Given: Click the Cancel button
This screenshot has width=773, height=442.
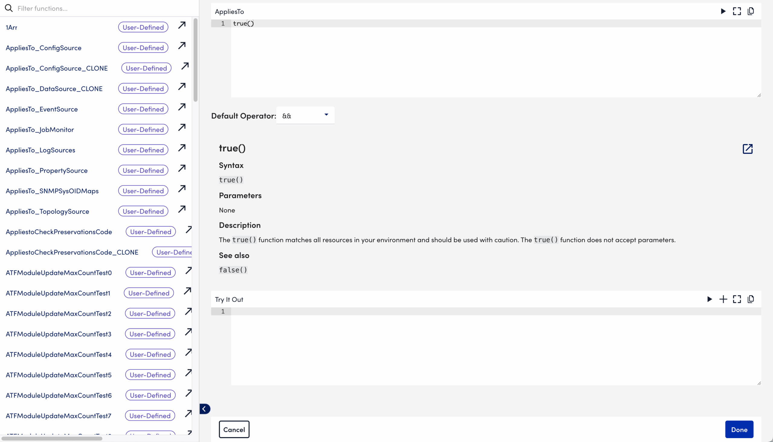Looking at the screenshot, I should point(234,429).
